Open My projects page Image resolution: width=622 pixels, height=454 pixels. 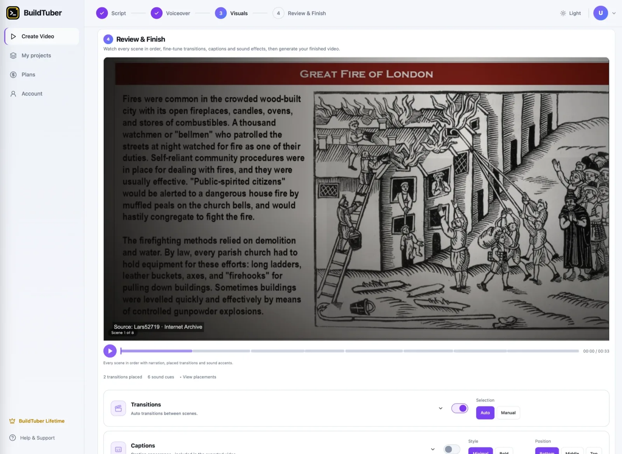tap(42, 55)
